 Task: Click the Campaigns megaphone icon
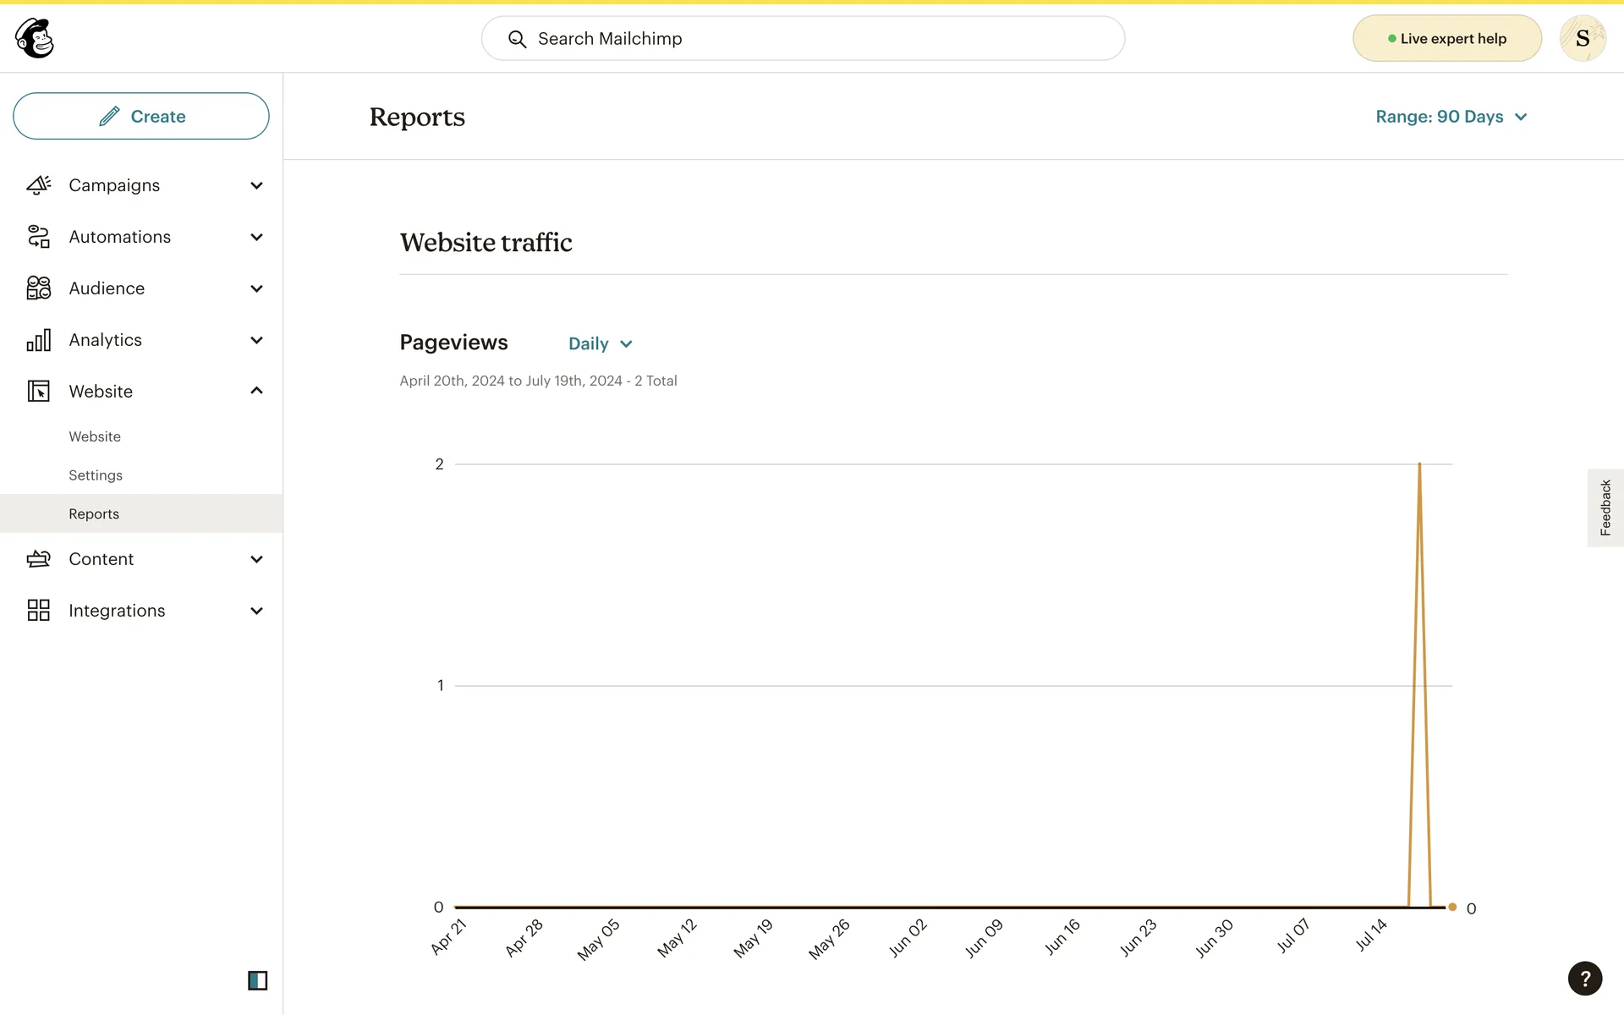click(39, 185)
